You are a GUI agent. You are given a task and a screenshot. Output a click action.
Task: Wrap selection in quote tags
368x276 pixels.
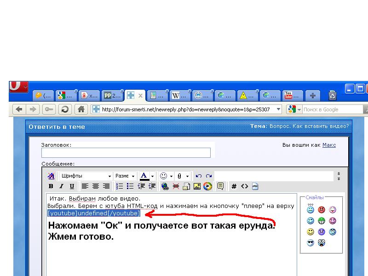tap(220, 186)
